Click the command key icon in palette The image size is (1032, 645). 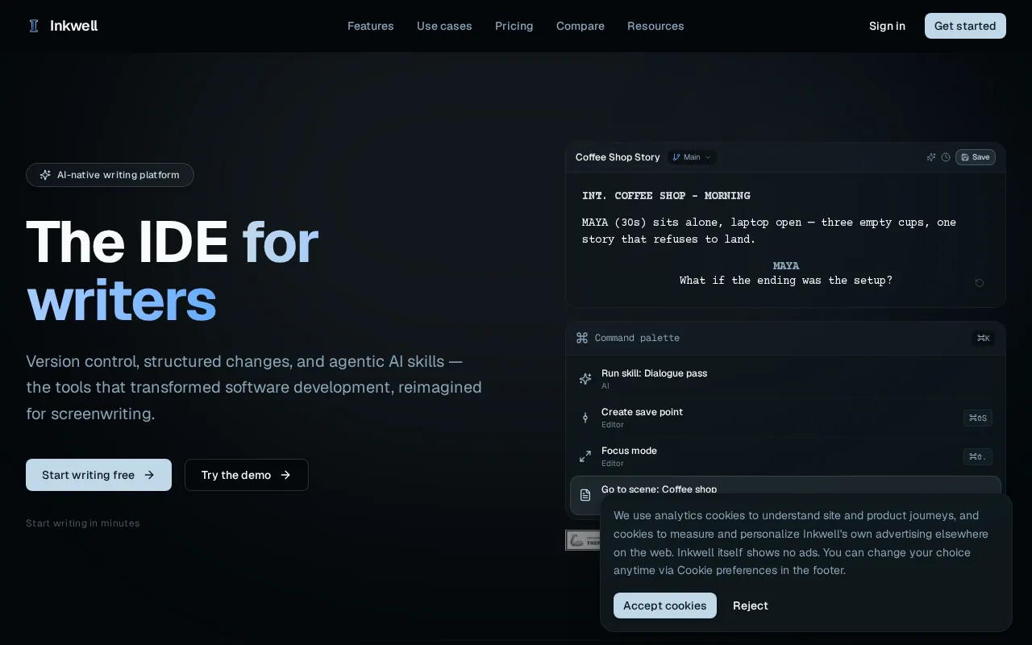(582, 338)
